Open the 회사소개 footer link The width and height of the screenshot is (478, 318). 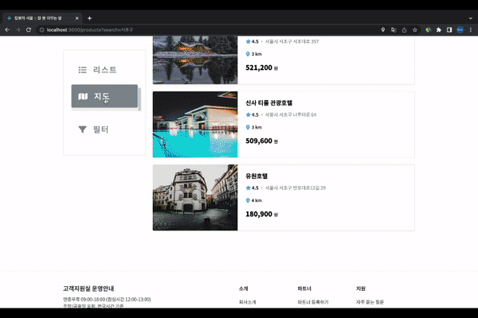click(247, 302)
